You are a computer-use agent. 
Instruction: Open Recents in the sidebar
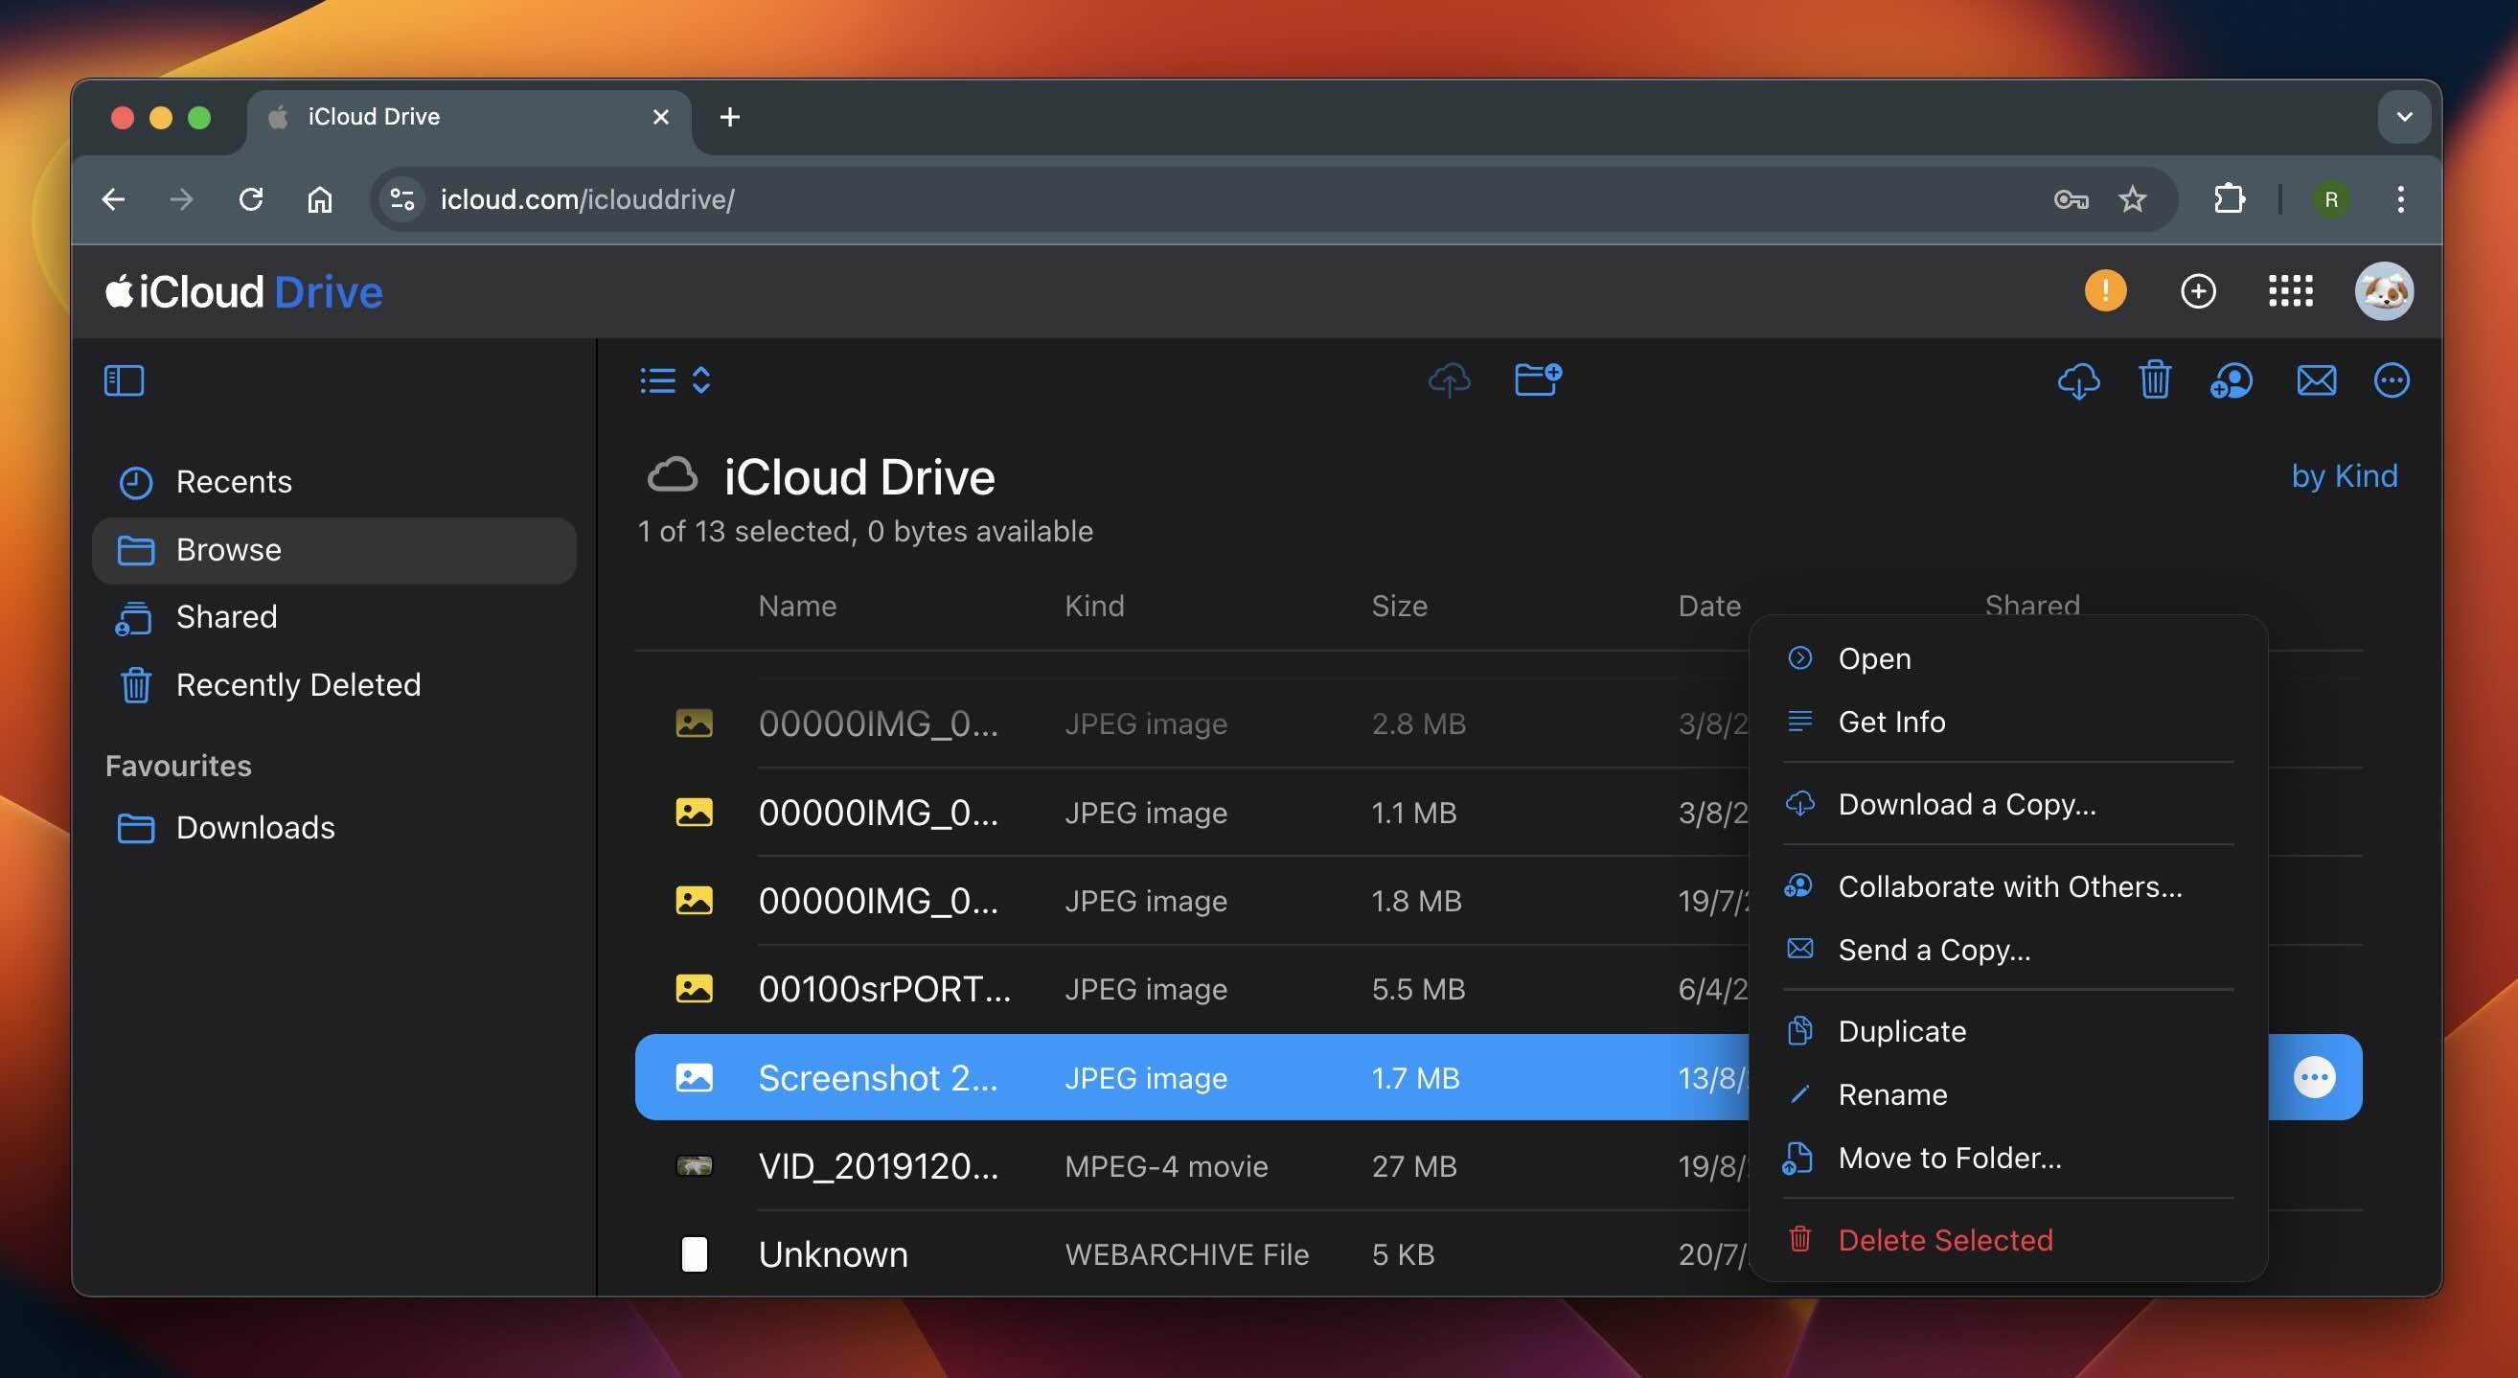click(x=333, y=482)
